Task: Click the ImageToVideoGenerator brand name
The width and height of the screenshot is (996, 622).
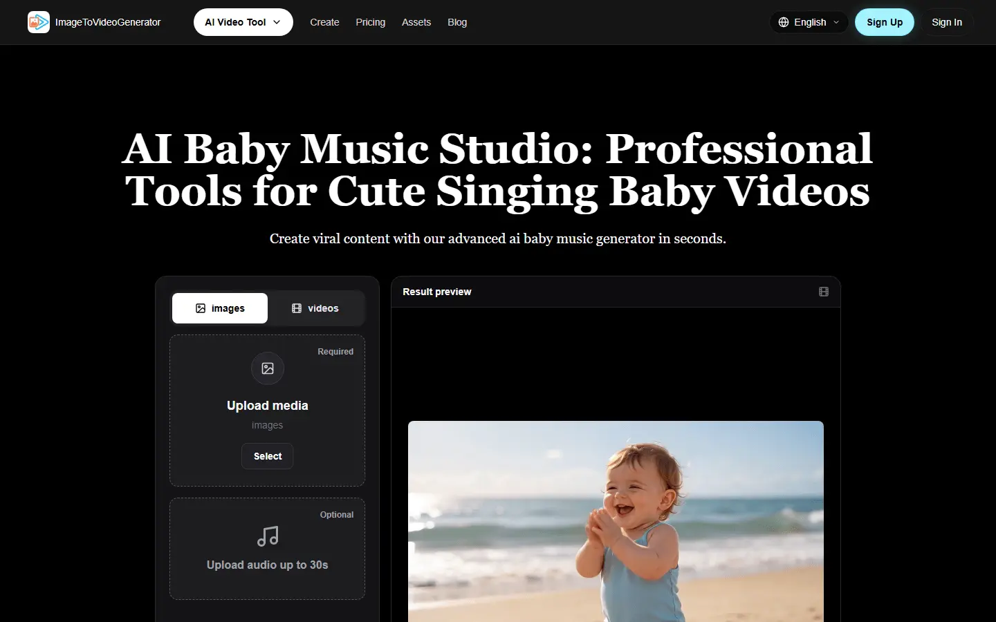Action: [x=108, y=22]
